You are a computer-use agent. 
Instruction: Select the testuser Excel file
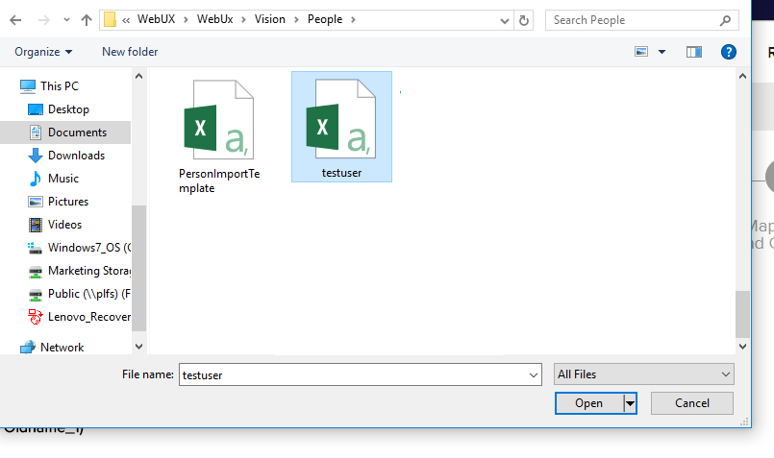(341, 127)
